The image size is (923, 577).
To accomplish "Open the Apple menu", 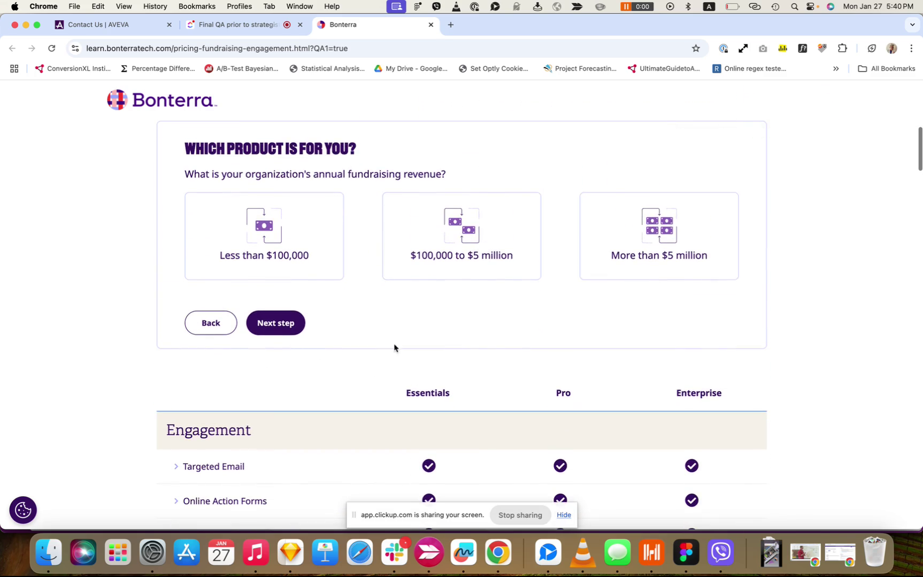I will click(x=14, y=6).
